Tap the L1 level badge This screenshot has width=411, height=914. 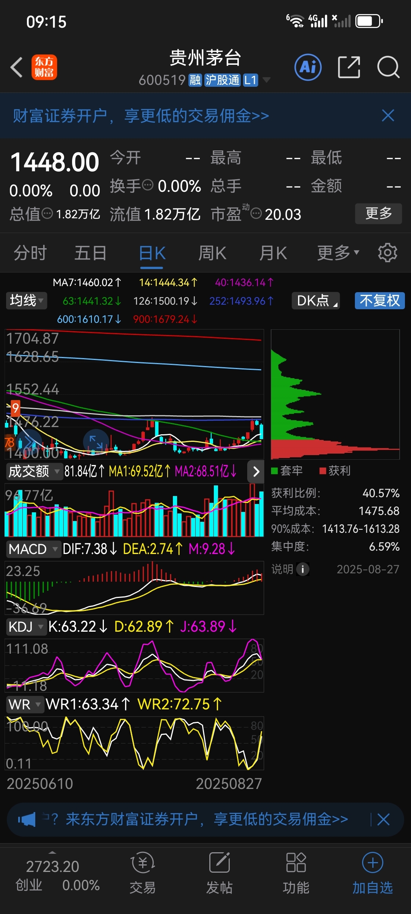tap(251, 80)
